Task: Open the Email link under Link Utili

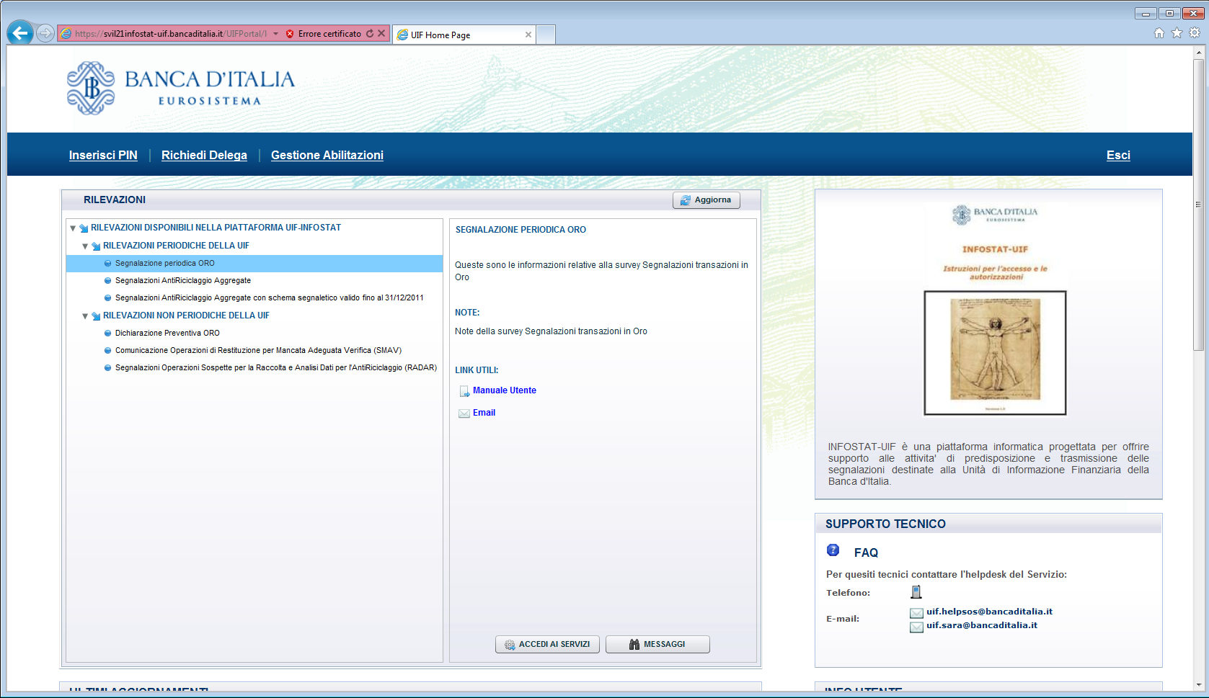Action: tap(484, 413)
